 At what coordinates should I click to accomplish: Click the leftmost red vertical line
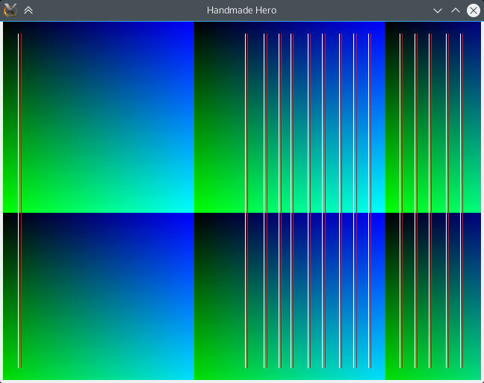22,149
